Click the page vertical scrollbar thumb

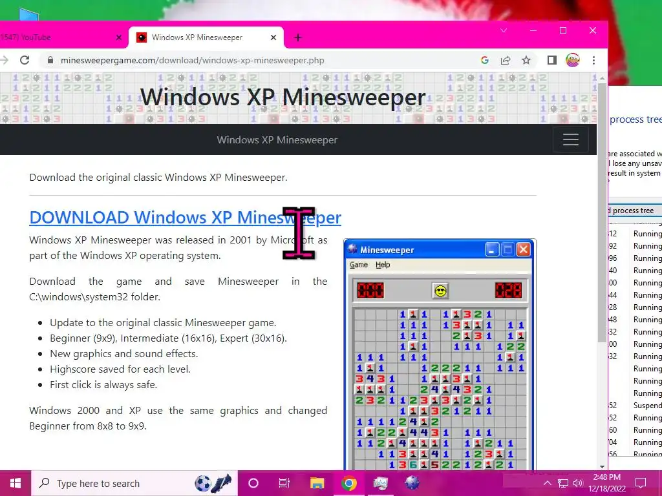[x=602, y=211]
